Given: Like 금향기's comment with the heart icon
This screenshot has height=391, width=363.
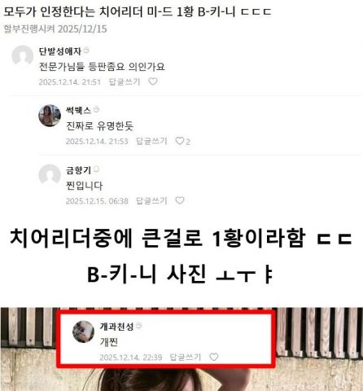Looking at the screenshot, I should (x=180, y=200).
